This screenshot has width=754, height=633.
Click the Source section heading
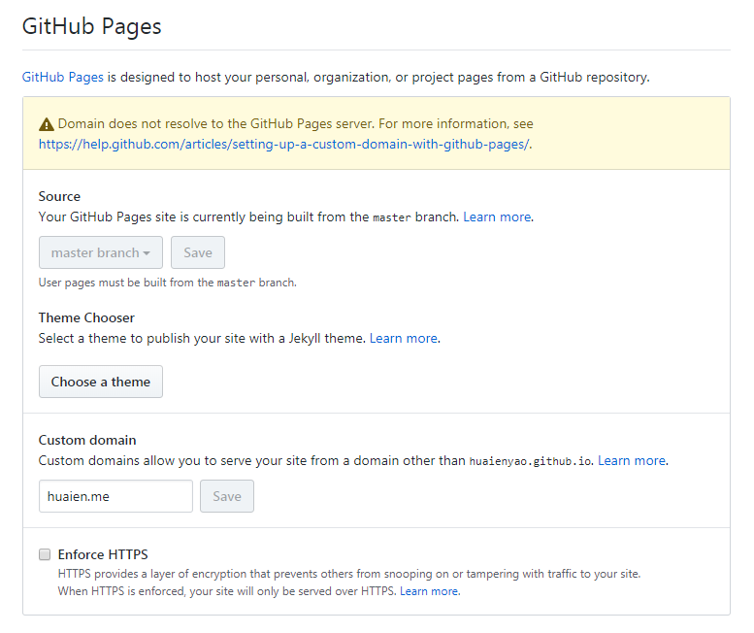[x=59, y=196]
